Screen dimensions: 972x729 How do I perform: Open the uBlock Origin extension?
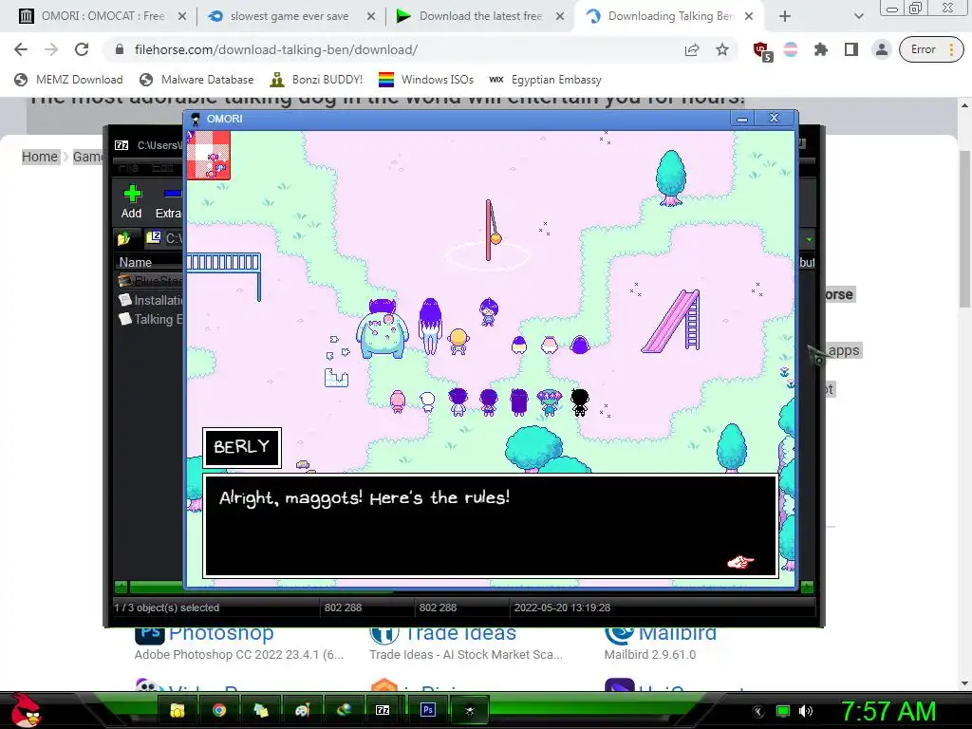(762, 51)
